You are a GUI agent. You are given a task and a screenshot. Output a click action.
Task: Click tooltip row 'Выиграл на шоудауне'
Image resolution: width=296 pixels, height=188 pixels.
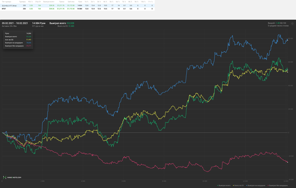tap(18, 43)
